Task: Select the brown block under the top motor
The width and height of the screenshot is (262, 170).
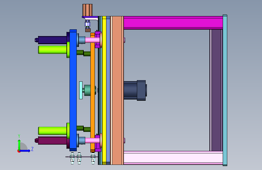Action: pyautogui.click(x=88, y=30)
